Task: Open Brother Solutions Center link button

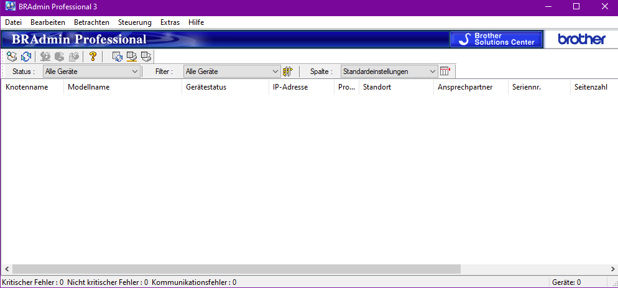Action: (496, 39)
